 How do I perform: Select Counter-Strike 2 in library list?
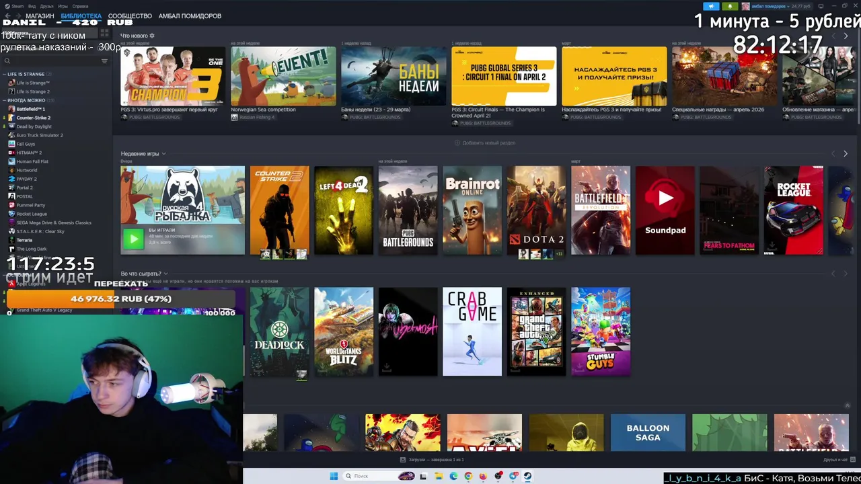(33, 118)
